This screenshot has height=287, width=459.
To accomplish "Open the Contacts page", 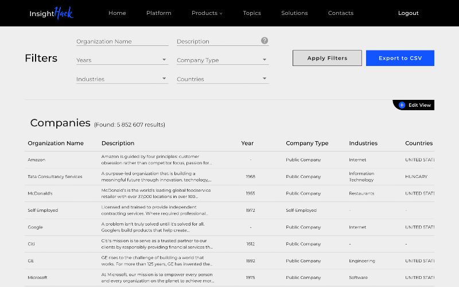I will pos(341,13).
